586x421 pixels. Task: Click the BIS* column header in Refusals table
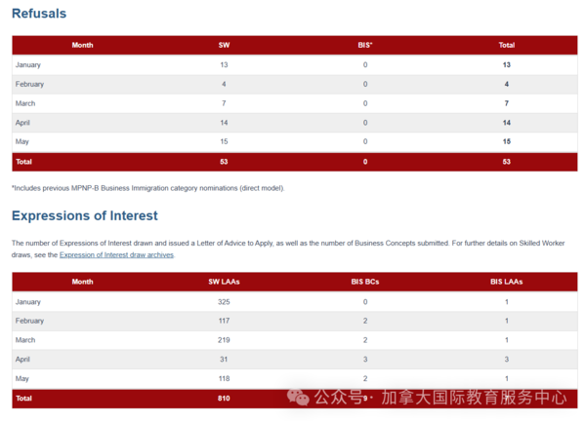pyautogui.click(x=365, y=45)
